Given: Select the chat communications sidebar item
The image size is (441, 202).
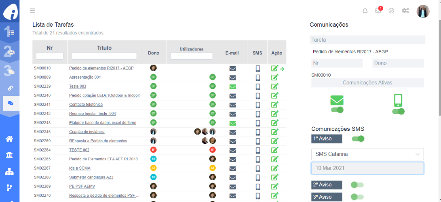Looking at the screenshot, I should point(10,103).
